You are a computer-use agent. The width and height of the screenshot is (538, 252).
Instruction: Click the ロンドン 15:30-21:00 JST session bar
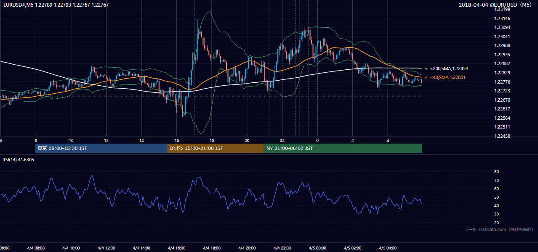tap(216, 148)
